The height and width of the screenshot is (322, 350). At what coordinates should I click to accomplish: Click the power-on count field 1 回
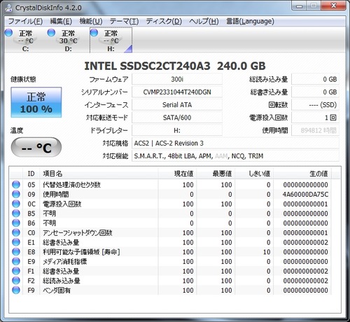[315, 118]
